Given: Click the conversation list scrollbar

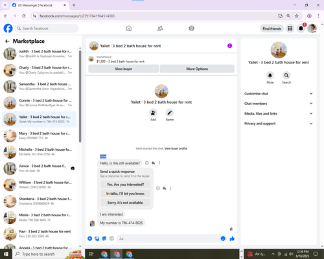Looking at the screenshot, I should [80, 96].
